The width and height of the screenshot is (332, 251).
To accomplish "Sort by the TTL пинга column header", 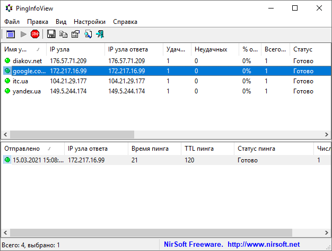I will pyautogui.click(x=208, y=149).
